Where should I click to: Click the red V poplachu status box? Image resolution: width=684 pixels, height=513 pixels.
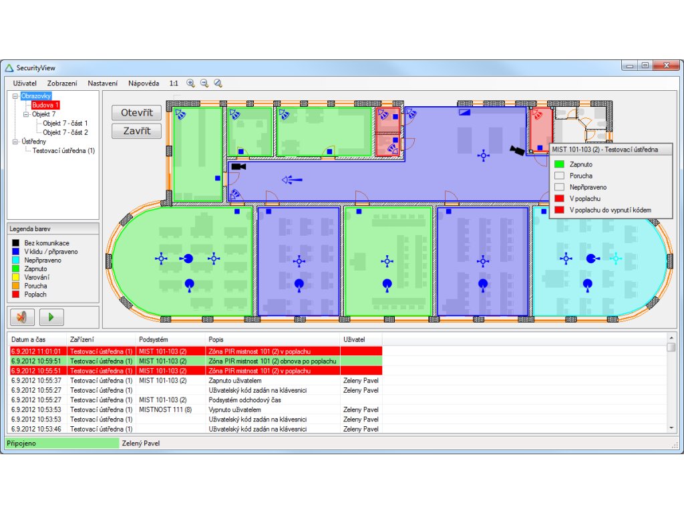click(x=559, y=198)
